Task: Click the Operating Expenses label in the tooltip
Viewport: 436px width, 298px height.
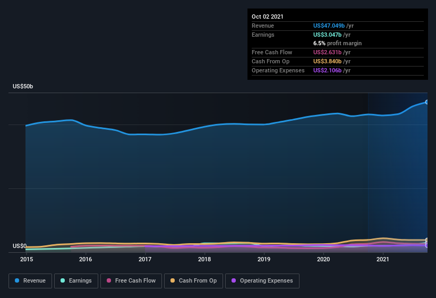Action: tap(278, 70)
